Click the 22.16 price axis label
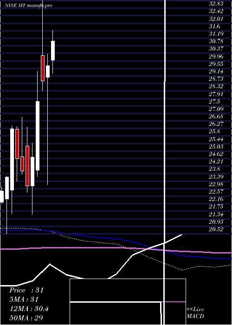The image size is (232, 325). [216, 199]
